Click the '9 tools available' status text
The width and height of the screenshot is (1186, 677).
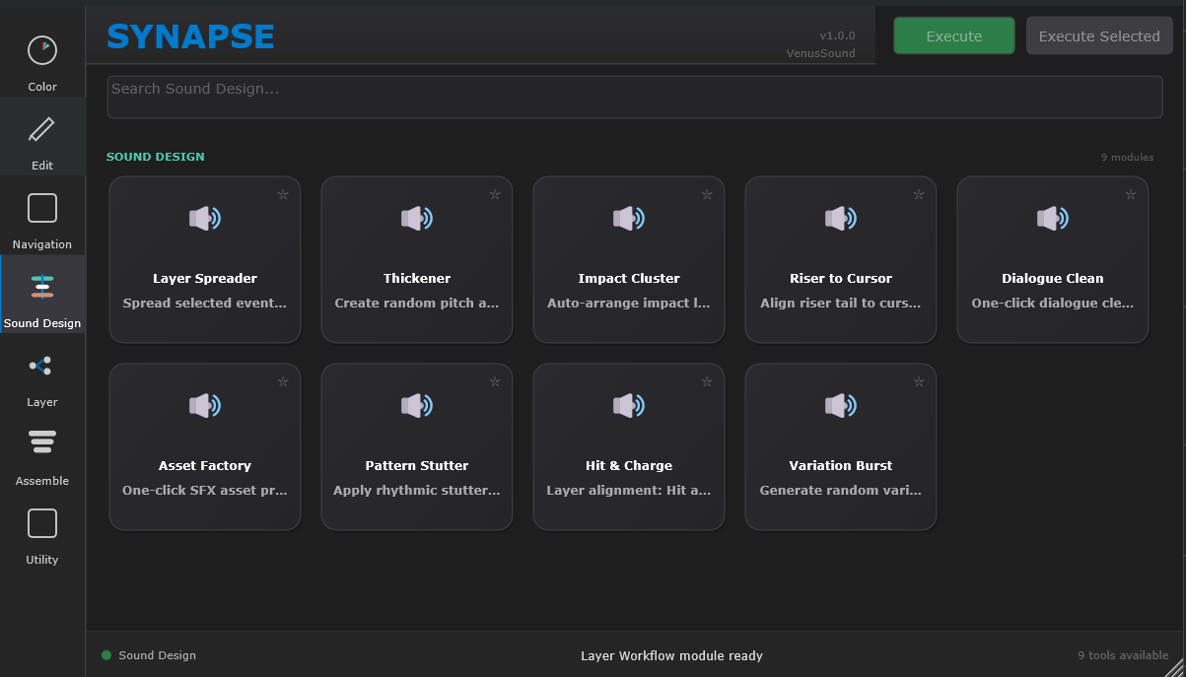point(1123,655)
